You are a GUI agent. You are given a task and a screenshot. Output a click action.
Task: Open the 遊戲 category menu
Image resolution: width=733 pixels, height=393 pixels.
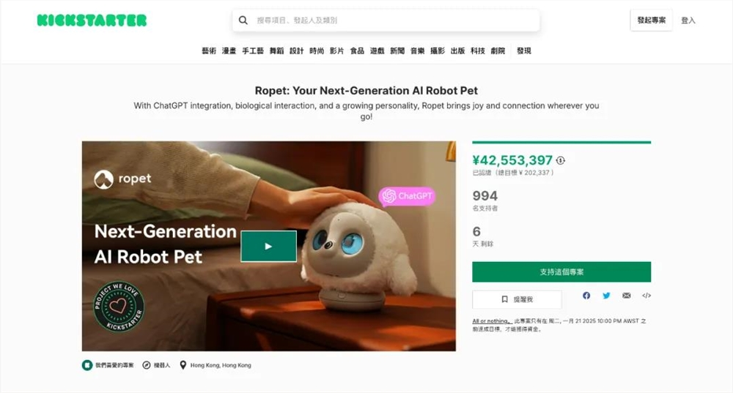tap(377, 50)
